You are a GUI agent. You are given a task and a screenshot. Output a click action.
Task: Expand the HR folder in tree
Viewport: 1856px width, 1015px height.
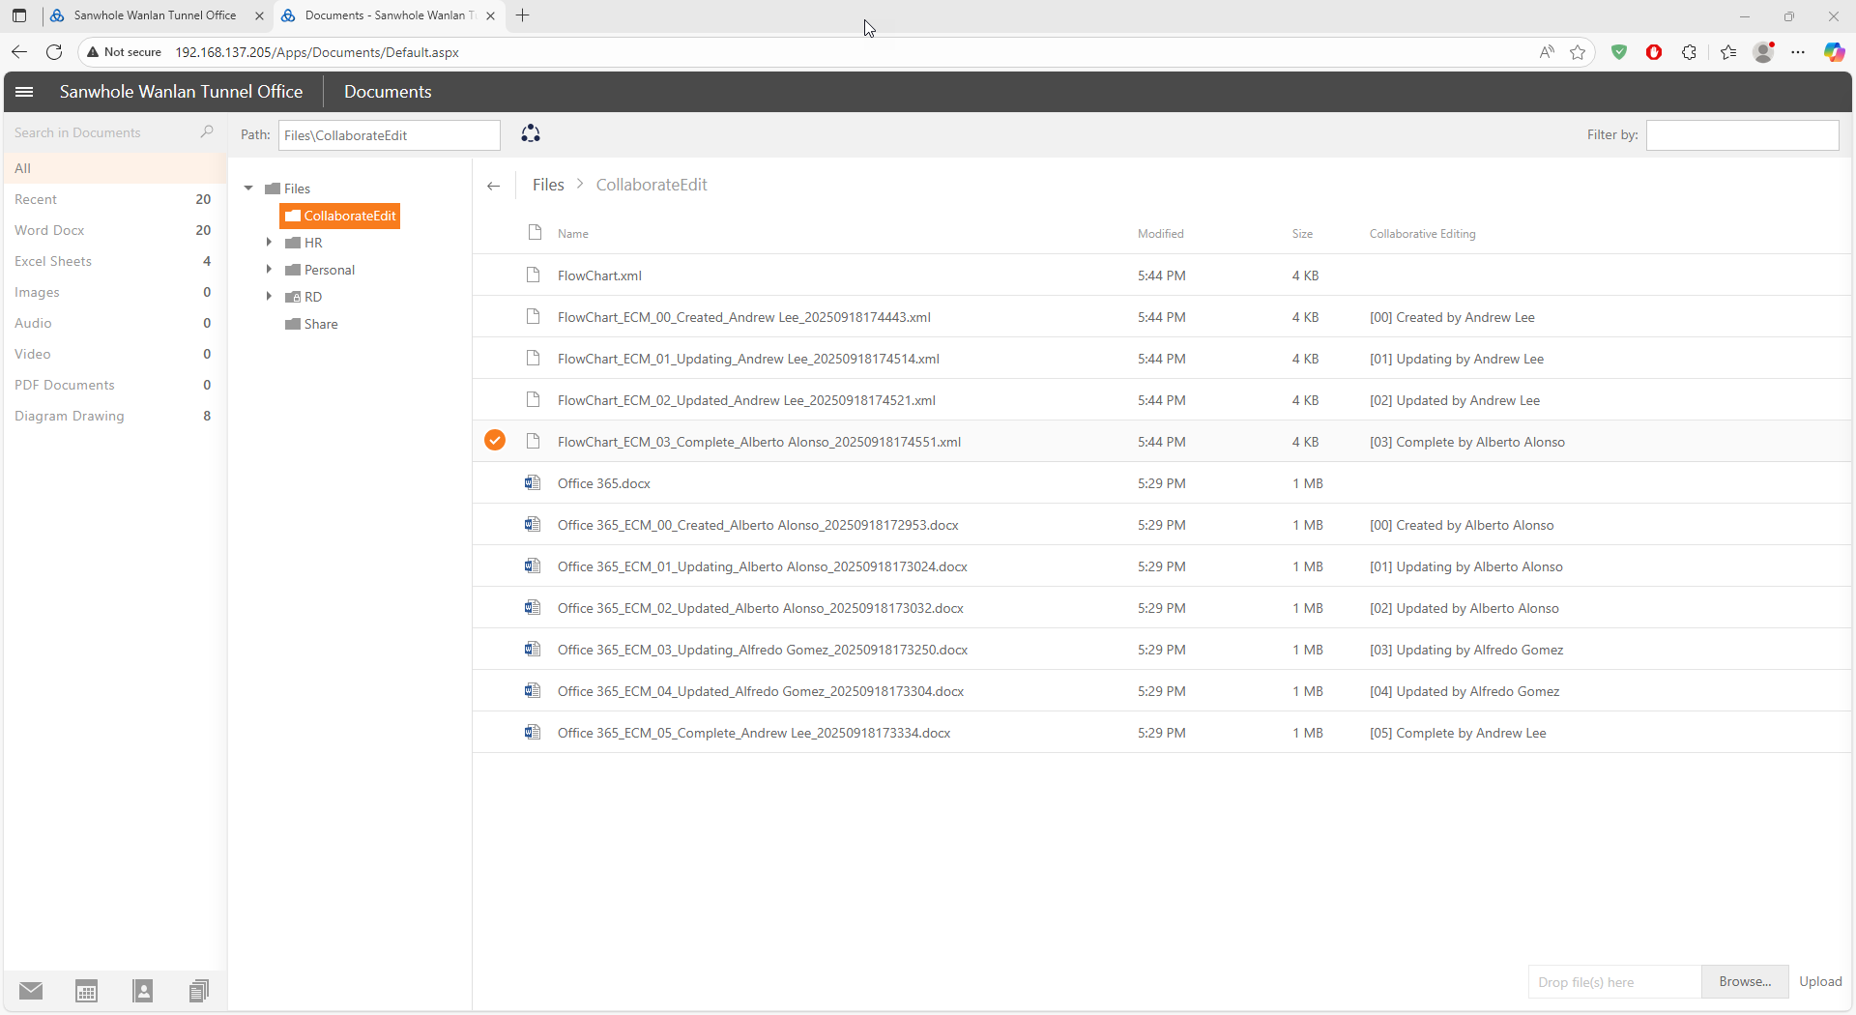pyautogui.click(x=270, y=243)
